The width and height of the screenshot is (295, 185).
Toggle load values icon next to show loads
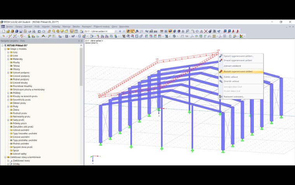[133, 31]
